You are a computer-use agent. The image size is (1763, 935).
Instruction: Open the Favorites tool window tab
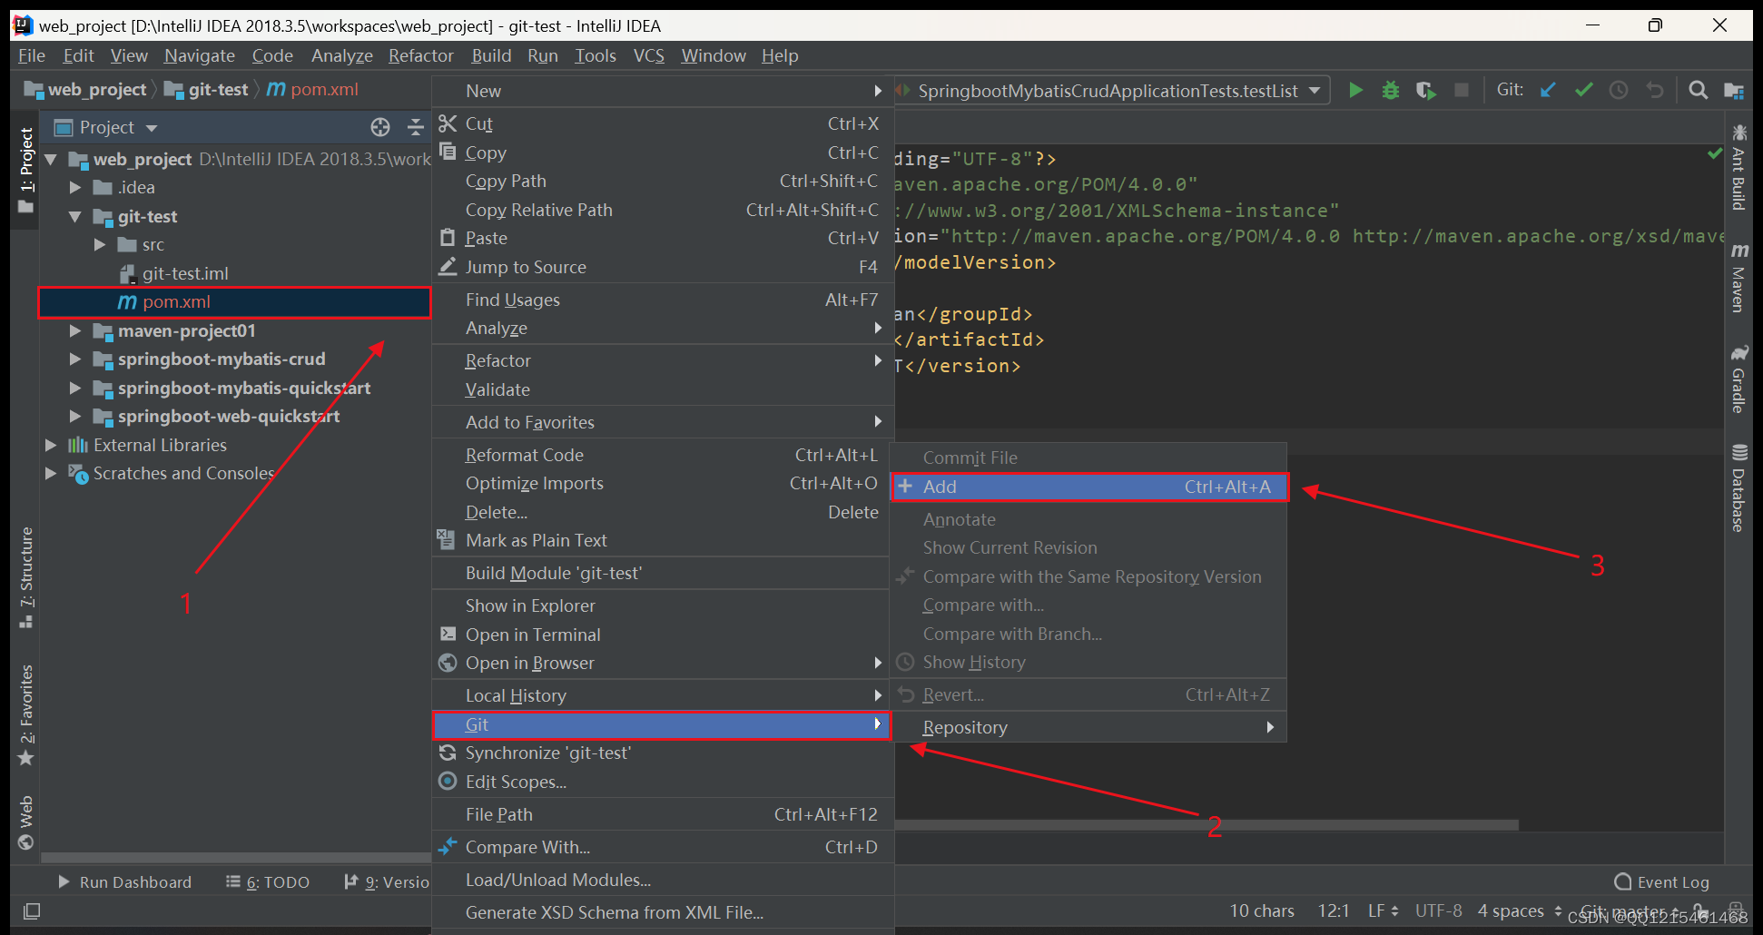pyautogui.click(x=26, y=715)
